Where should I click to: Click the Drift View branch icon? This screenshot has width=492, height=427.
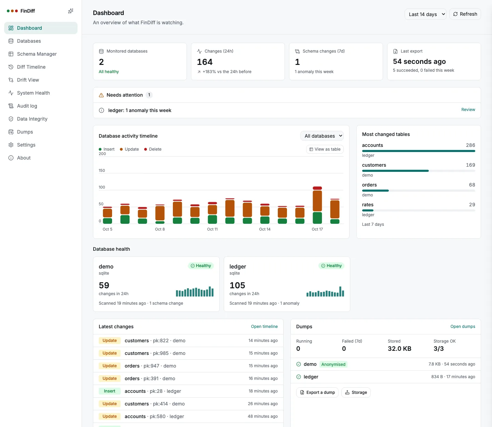(x=11, y=80)
